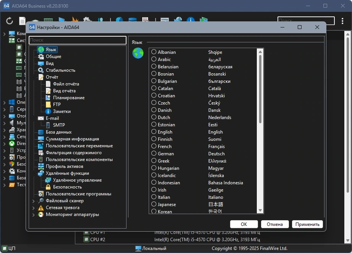The height and width of the screenshot is (253, 352).
Task: Open the Удалённые функции icon
Action: coord(41,173)
